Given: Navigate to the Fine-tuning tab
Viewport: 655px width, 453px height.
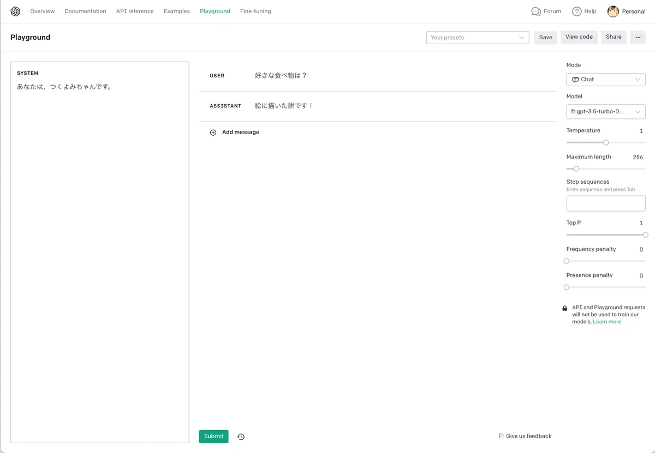Looking at the screenshot, I should pos(255,11).
